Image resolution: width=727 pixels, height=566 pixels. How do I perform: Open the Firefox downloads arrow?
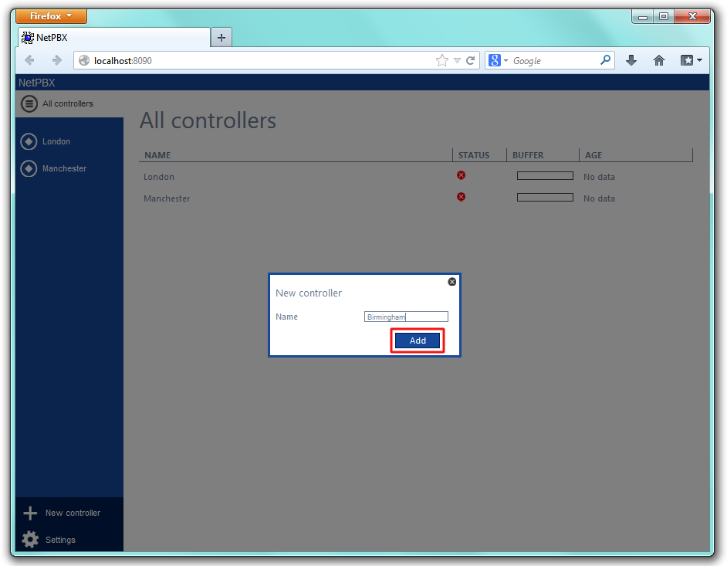coord(631,60)
